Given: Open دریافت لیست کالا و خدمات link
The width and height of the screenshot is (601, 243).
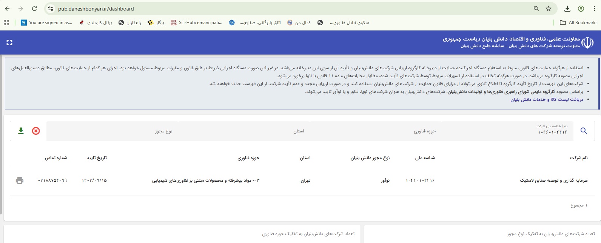Looking at the screenshot, I should [x=547, y=100].
